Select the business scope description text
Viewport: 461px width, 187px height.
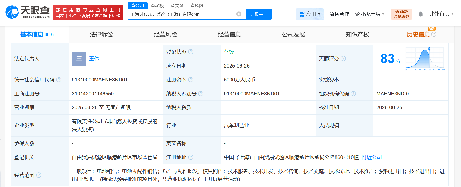pyautogui.click(x=258, y=175)
